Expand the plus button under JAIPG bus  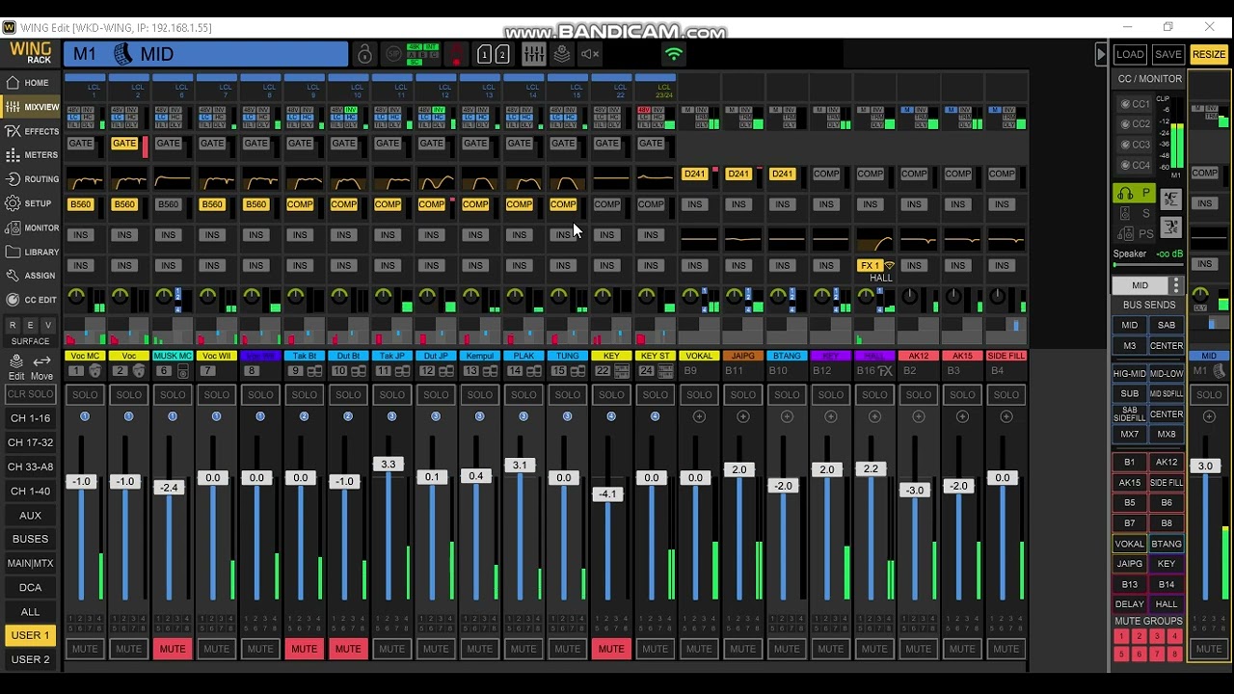(743, 416)
